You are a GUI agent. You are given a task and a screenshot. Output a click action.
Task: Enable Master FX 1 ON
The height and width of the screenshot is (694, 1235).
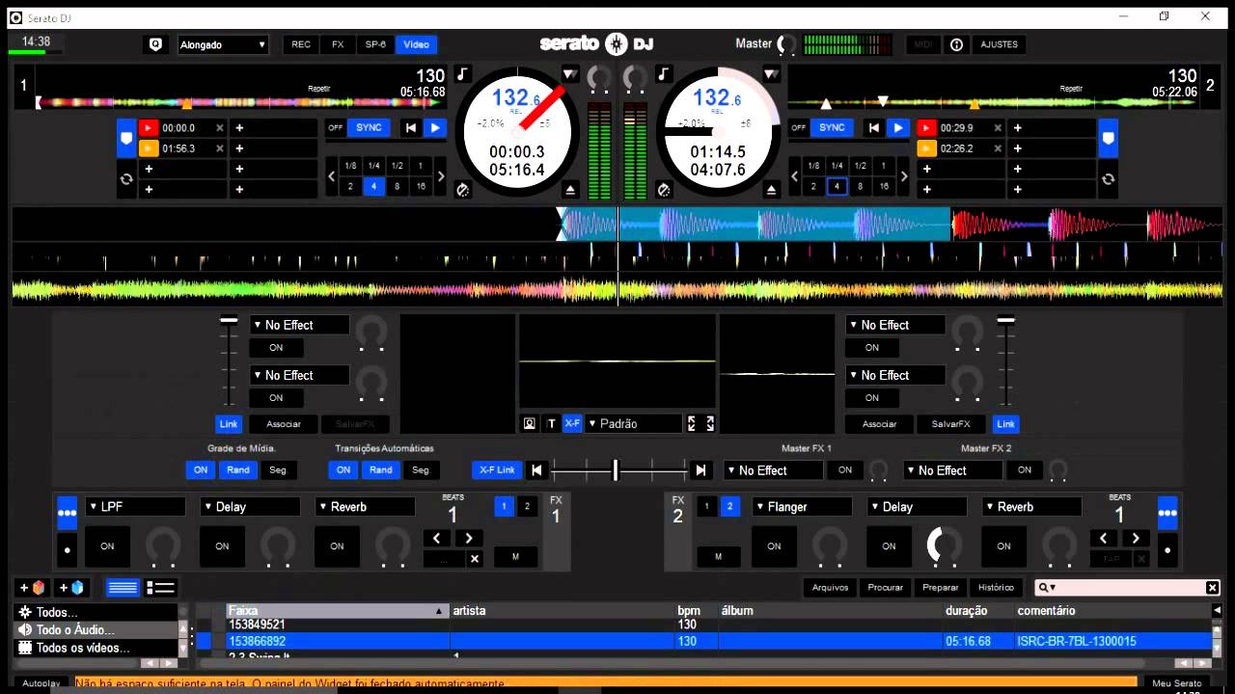[x=845, y=470]
